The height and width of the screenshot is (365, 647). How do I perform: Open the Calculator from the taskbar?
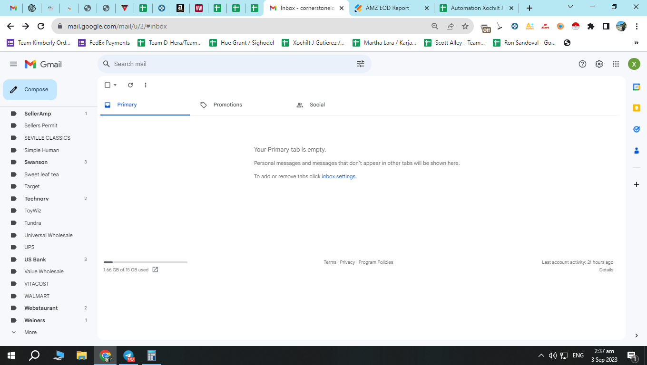(152, 355)
